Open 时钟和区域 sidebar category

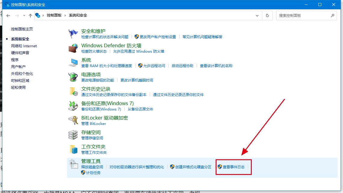pos(20,80)
